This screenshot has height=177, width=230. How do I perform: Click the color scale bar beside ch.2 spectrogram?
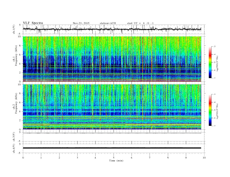(210, 110)
